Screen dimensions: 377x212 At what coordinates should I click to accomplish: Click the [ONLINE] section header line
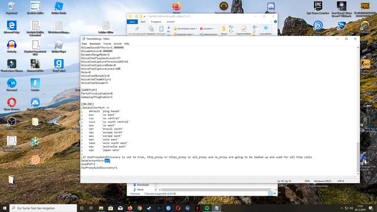(x=87, y=104)
